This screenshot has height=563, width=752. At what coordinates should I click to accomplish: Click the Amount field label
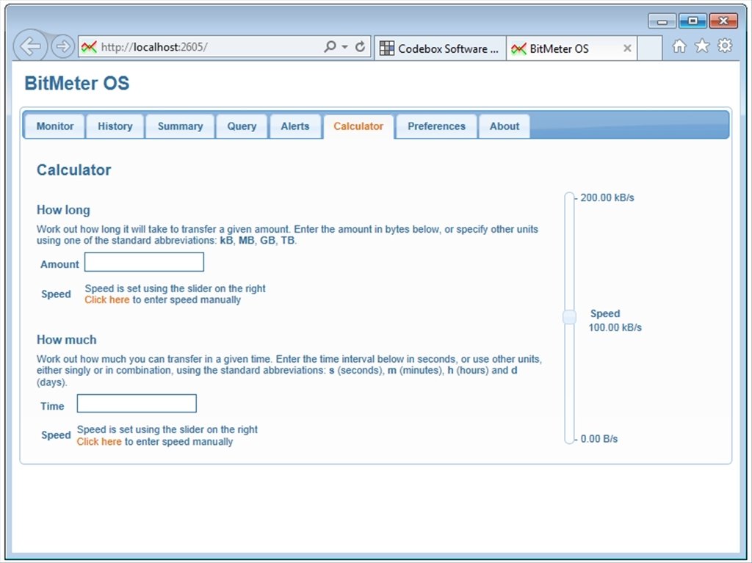click(x=59, y=264)
